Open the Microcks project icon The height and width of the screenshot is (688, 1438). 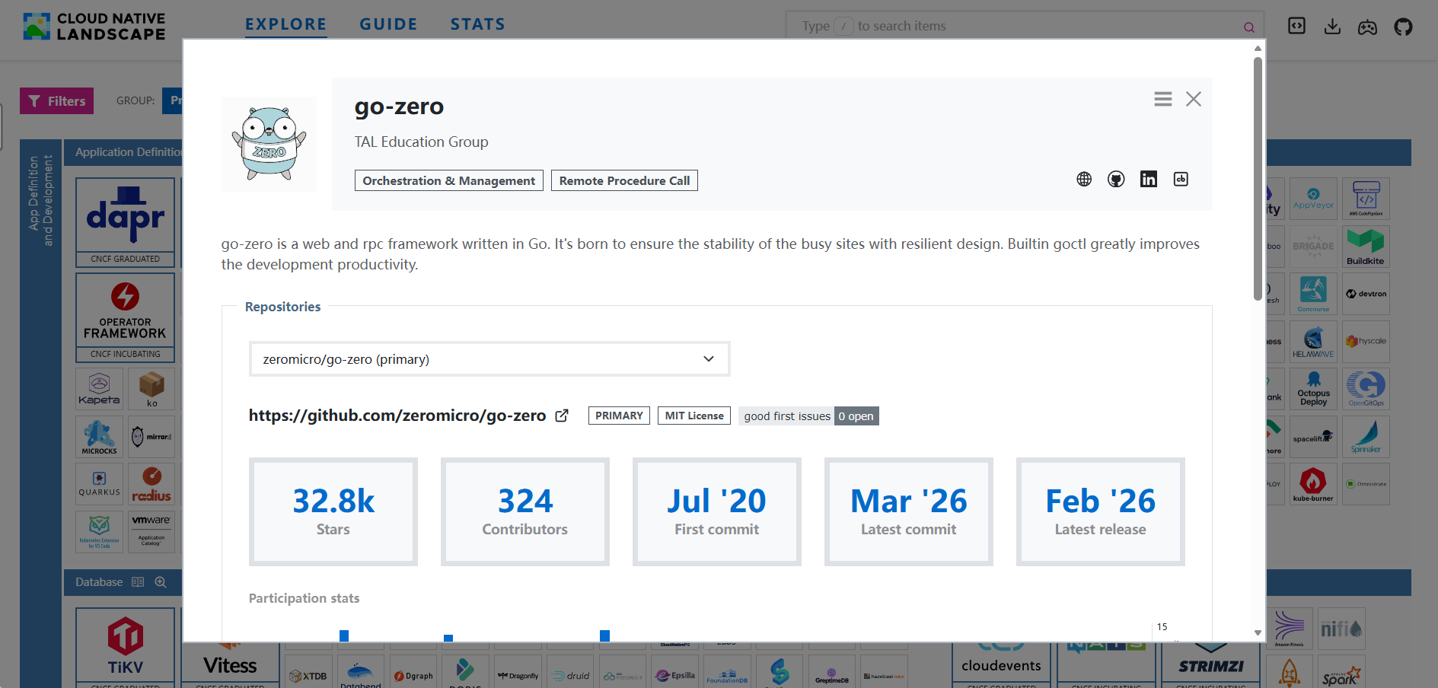click(100, 437)
